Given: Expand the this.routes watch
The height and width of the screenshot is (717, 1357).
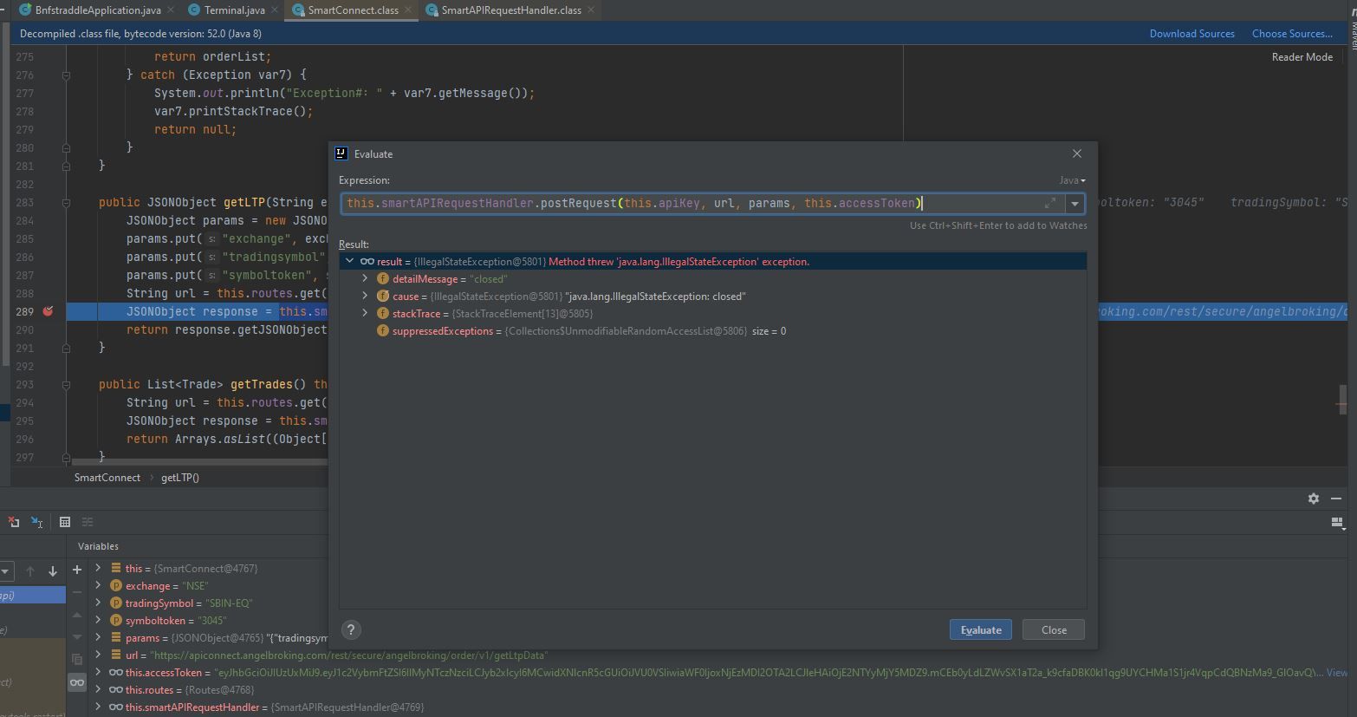Looking at the screenshot, I should [x=98, y=690].
